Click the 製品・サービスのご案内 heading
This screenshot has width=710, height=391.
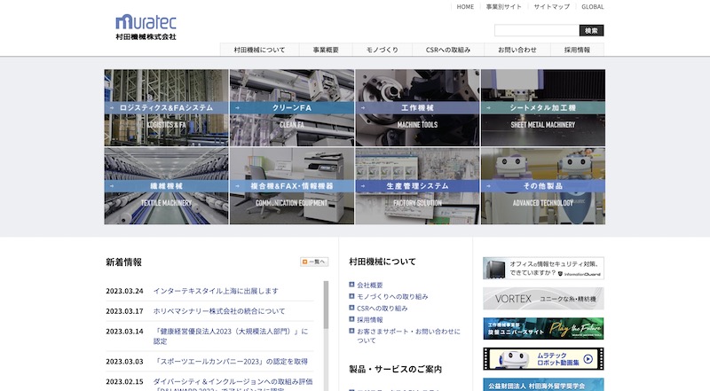395,369
